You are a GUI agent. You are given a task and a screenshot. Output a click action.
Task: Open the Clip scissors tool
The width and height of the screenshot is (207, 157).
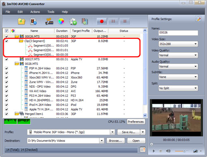tap(49, 21)
